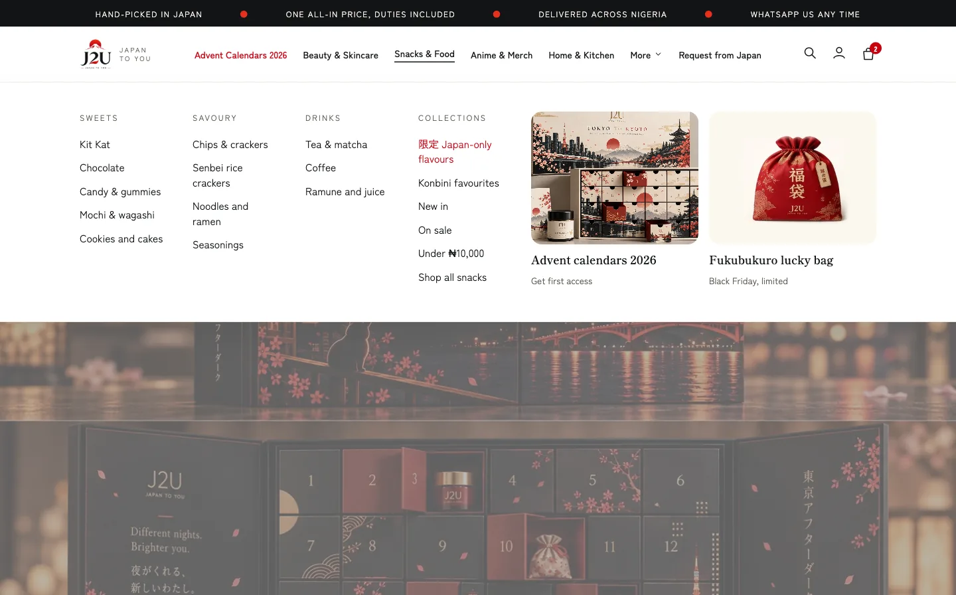Open Japan-only flavours collection
Image resolution: width=956 pixels, height=595 pixels.
pyautogui.click(x=455, y=152)
